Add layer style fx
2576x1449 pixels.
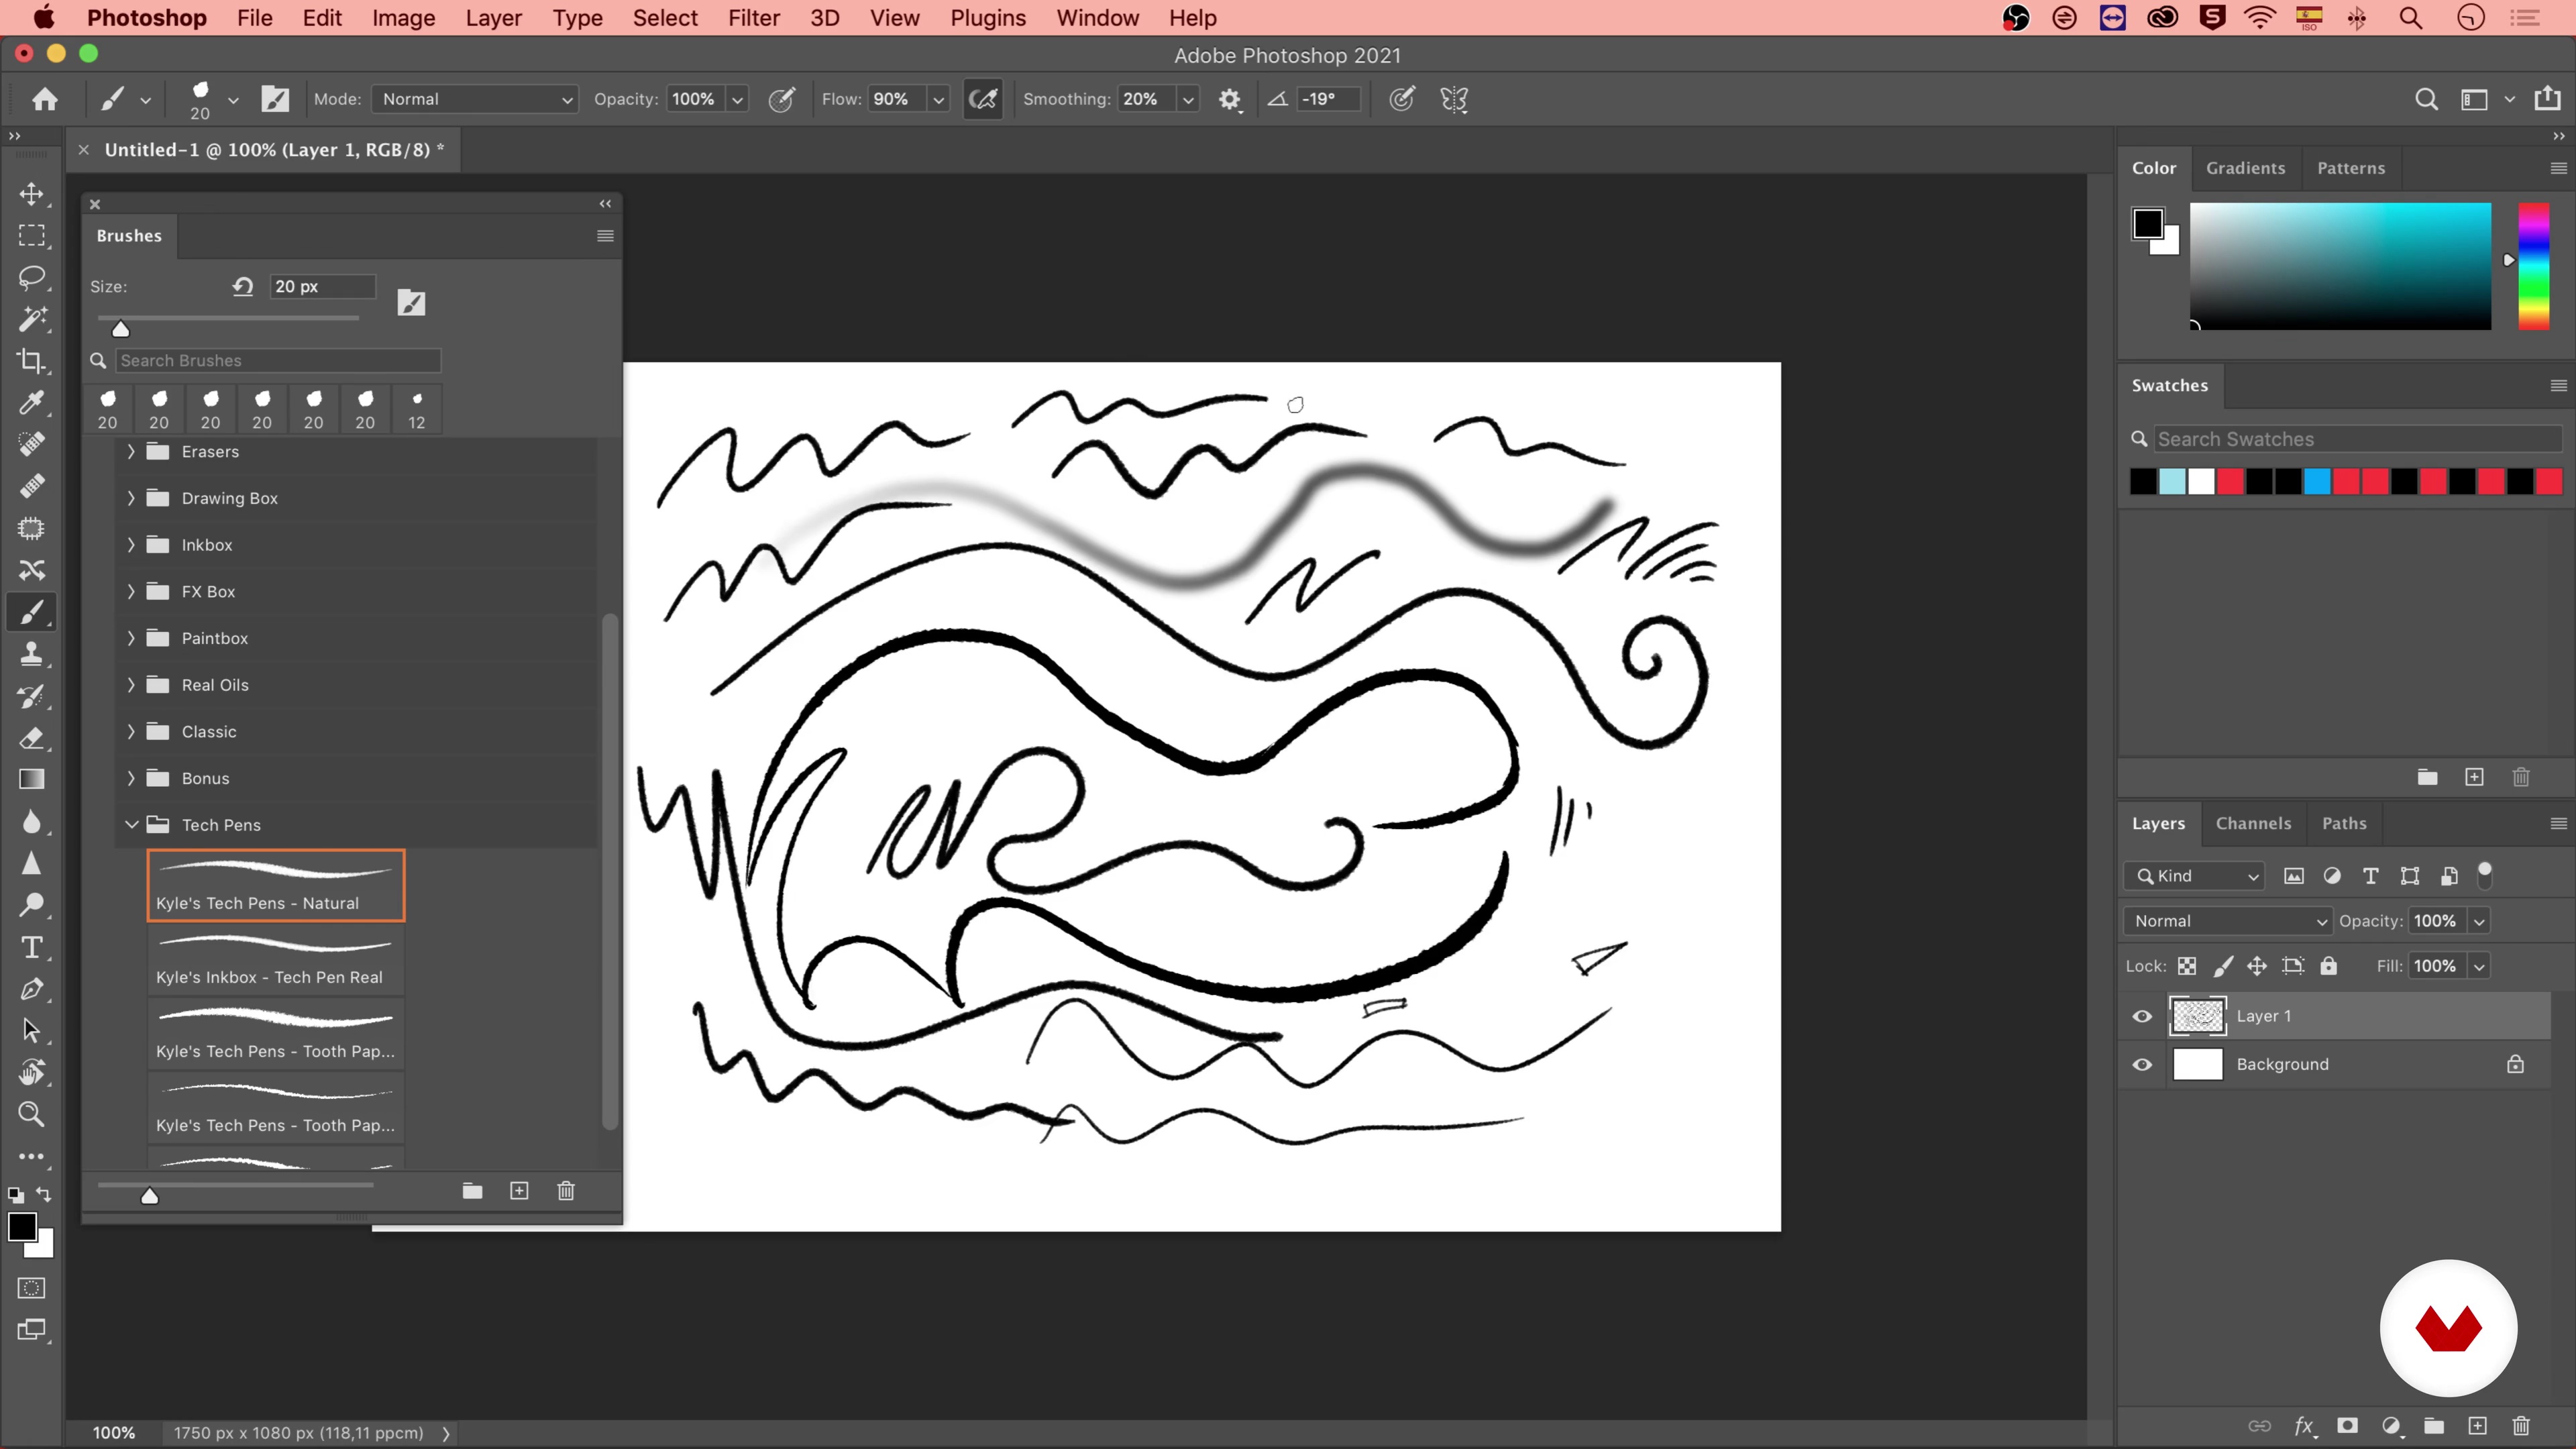[x=2304, y=1426]
